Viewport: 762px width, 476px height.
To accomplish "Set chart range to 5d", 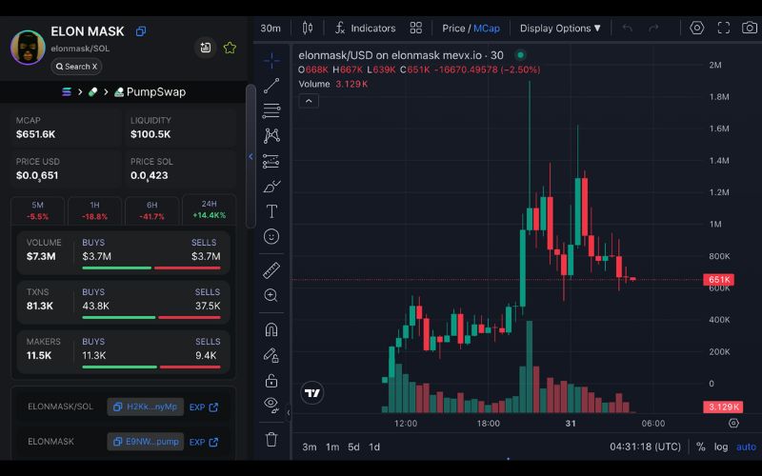I will pyautogui.click(x=353, y=446).
